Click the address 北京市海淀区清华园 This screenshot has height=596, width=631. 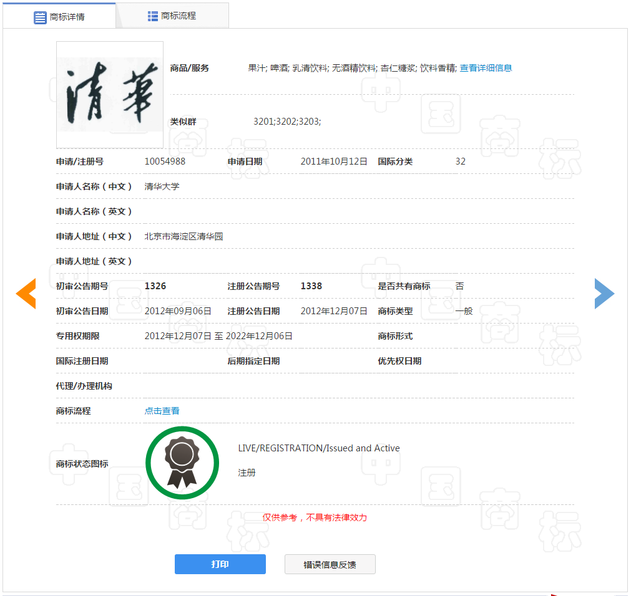[183, 236]
